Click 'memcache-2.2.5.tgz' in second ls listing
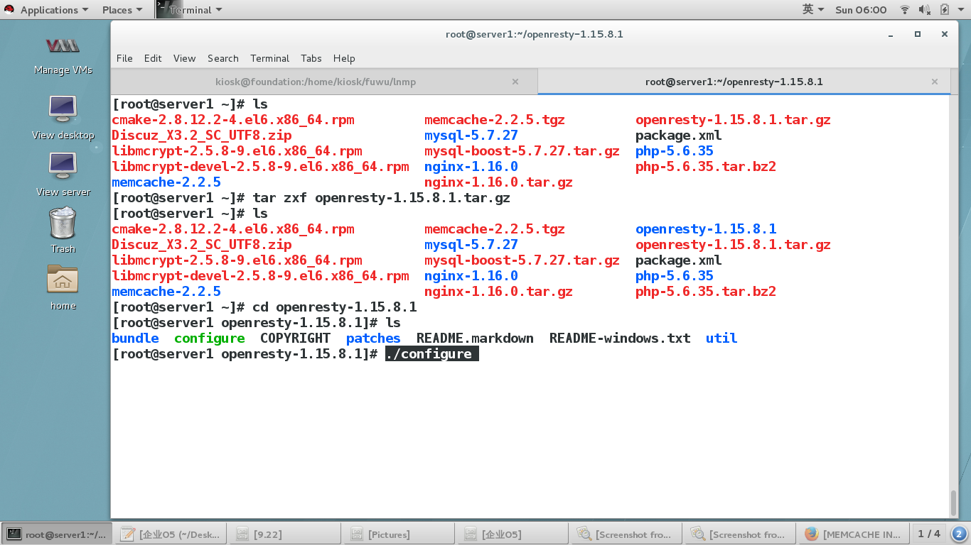The width and height of the screenshot is (971, 545). pos(495,229)
